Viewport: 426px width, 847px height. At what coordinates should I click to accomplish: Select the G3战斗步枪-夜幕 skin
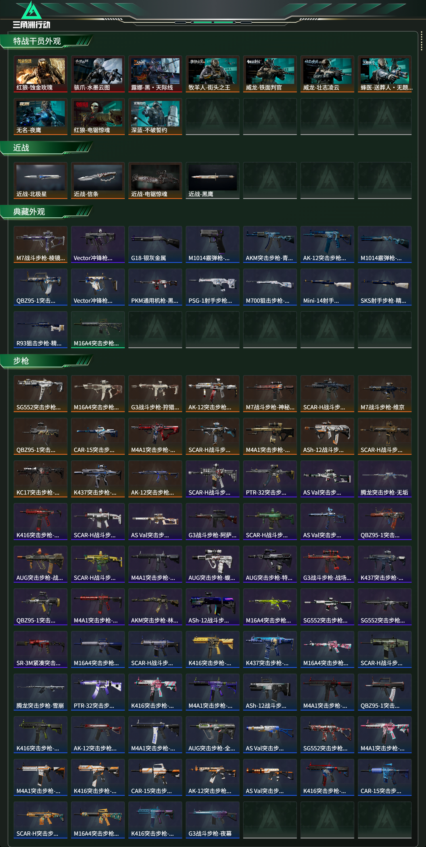click(212, 820)
